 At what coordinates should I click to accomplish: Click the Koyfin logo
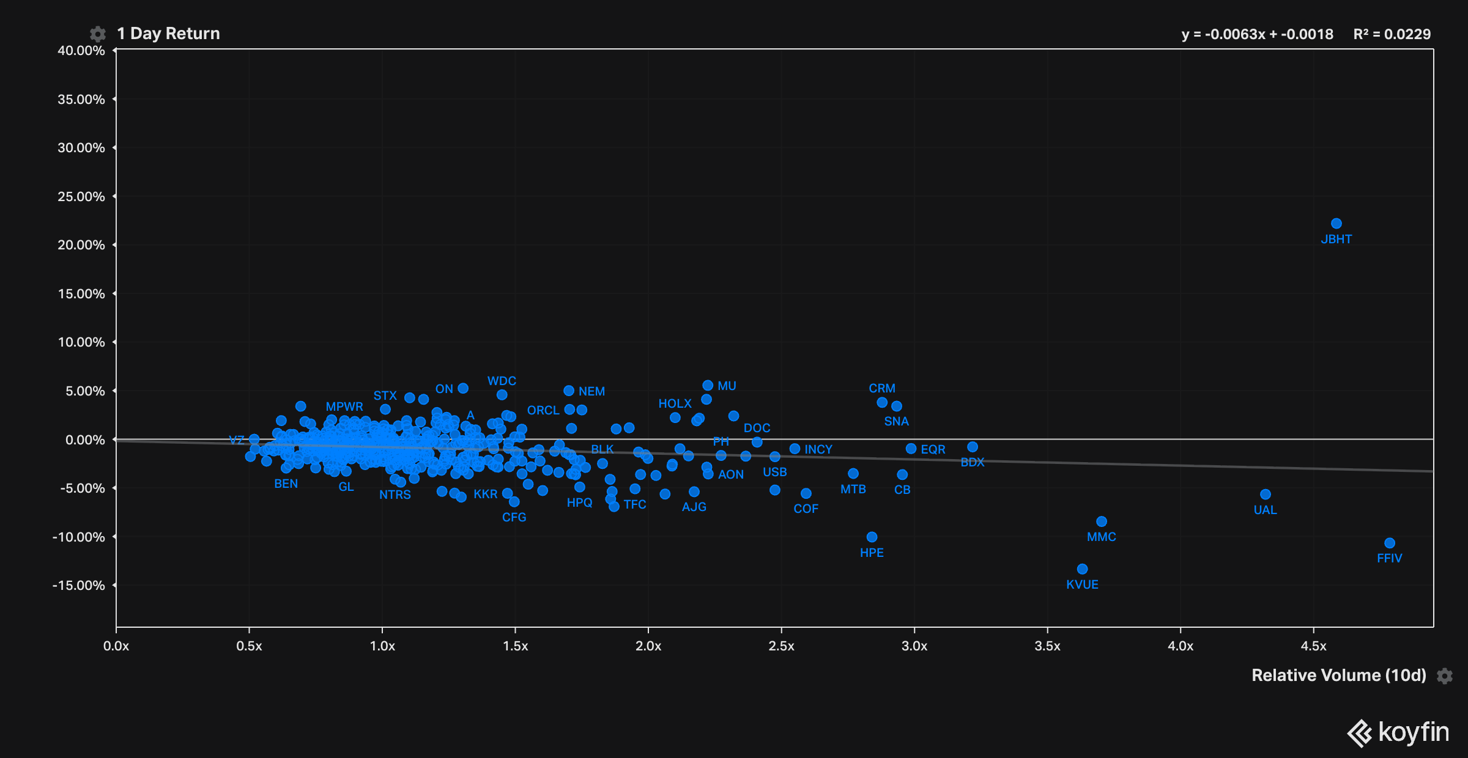tap(1398, 732)
